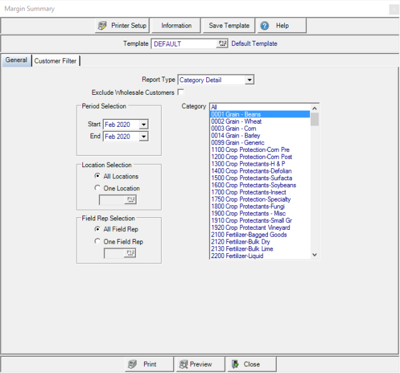Select All Locations radio button
400x373 pixels.
coord(97,176)
